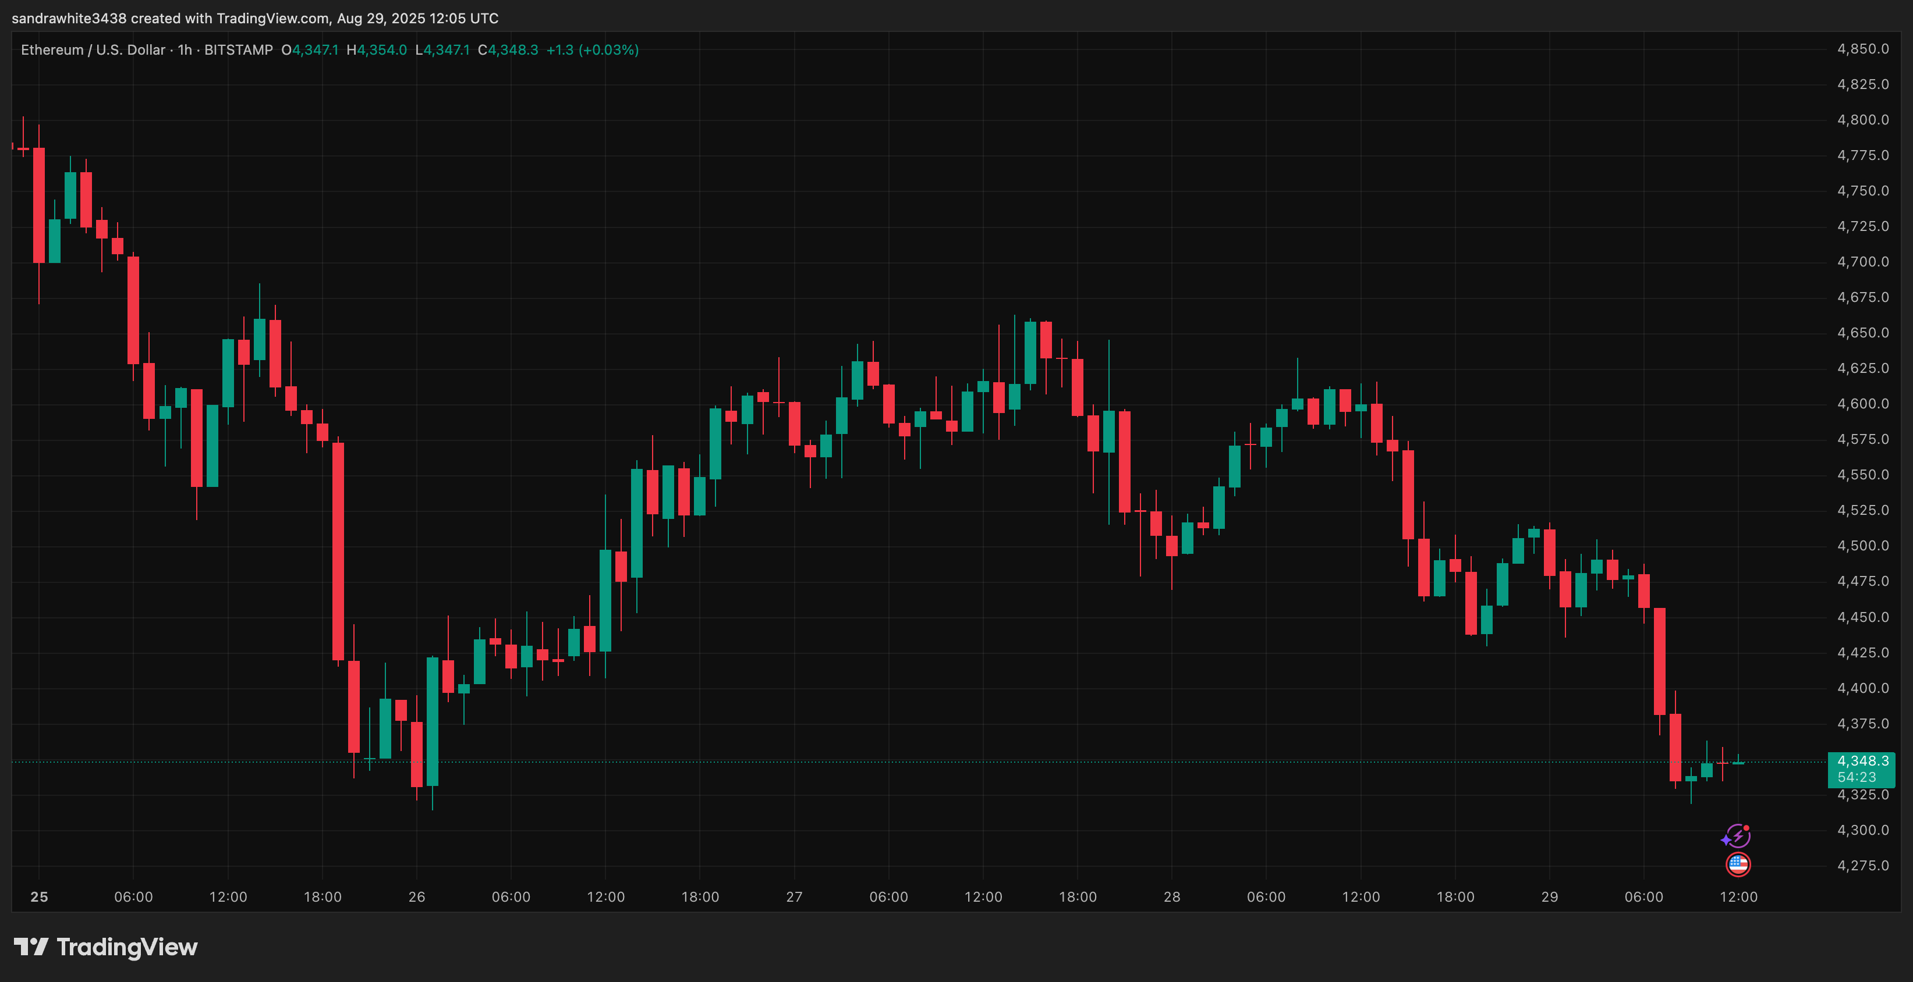Click the 4,650.0 price axis label
Viewport: 1913px width, 982px height.
click(1862, 333)
